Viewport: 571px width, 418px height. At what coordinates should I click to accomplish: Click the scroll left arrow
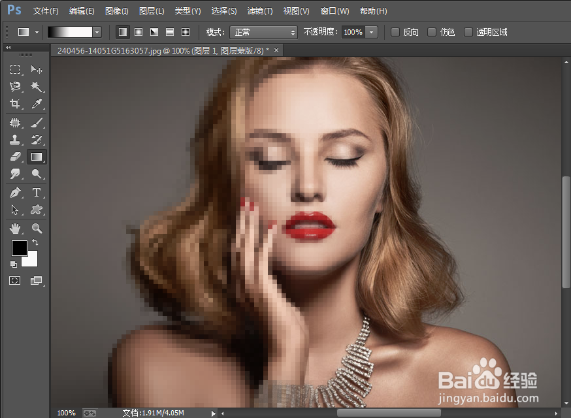coord(223,413)
